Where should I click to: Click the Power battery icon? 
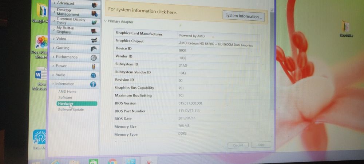coord(93,67)
